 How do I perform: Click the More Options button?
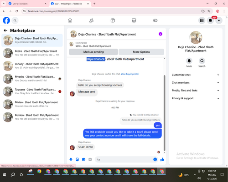coord(141,52)
